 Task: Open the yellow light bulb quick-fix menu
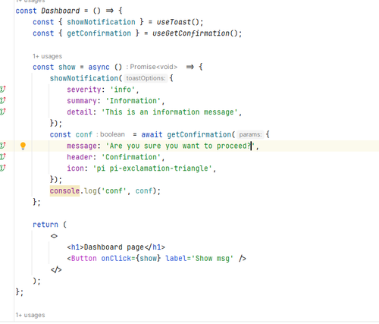pyautogui.click(x=23, y=146)
